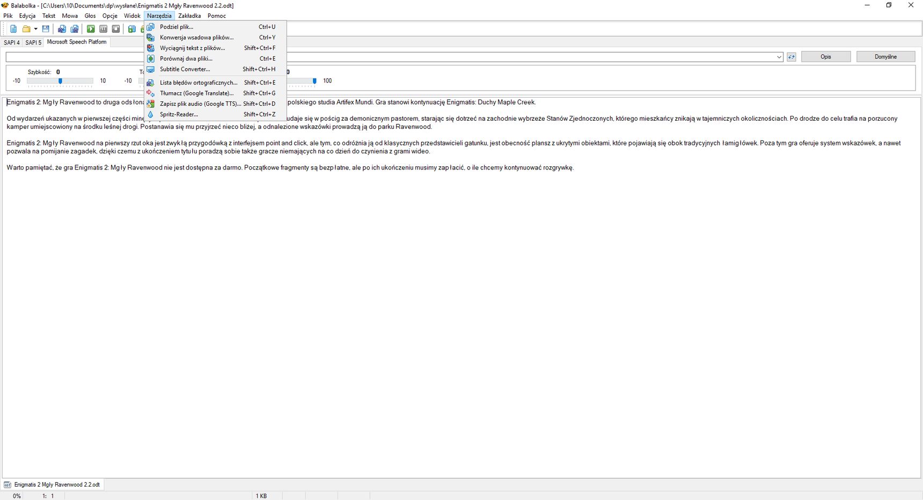923x500 pixels.
Task: Click inside the voice selection combo field
Action: tap(394, 57)
